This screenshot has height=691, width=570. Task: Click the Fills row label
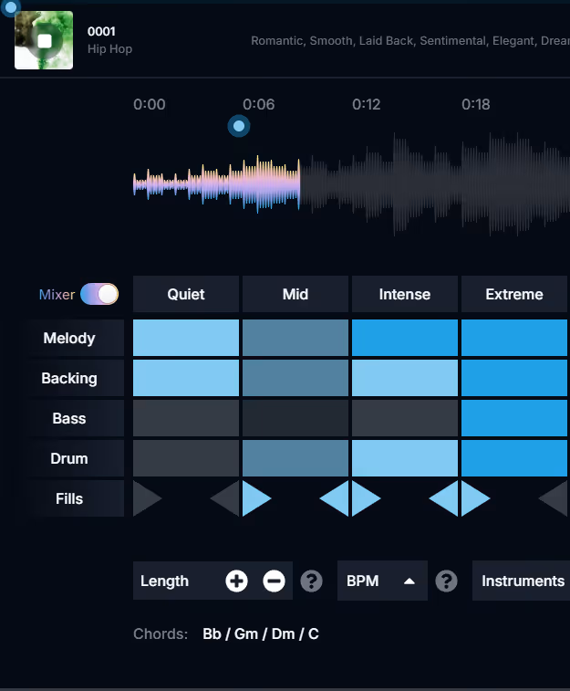pyautogui.click(x=69, y=498)
